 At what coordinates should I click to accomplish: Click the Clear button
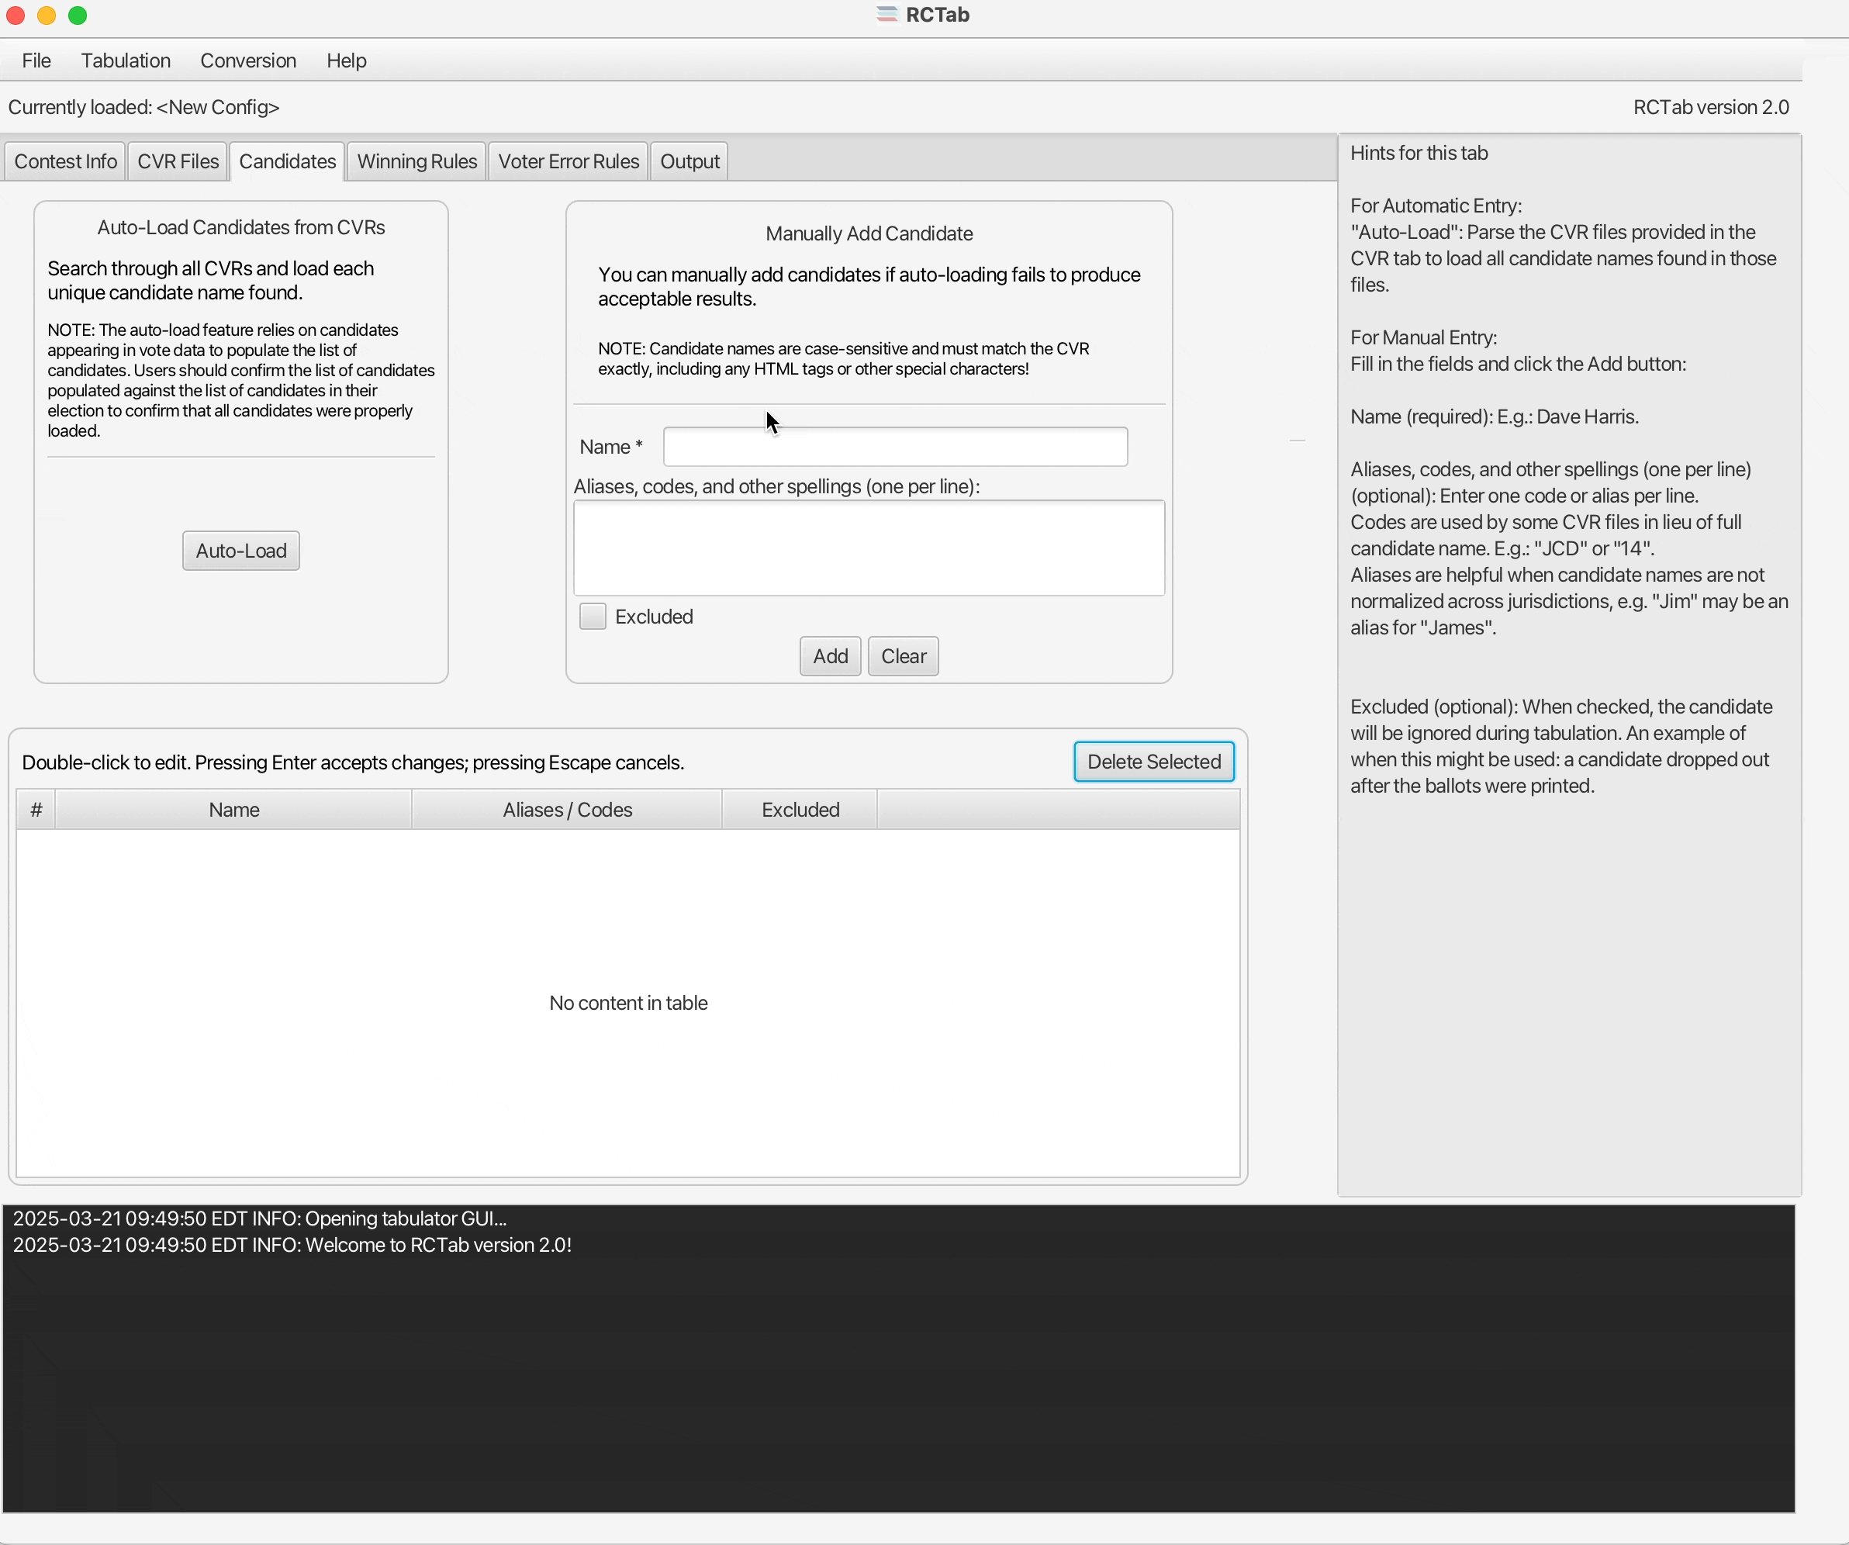coord(904,657)
